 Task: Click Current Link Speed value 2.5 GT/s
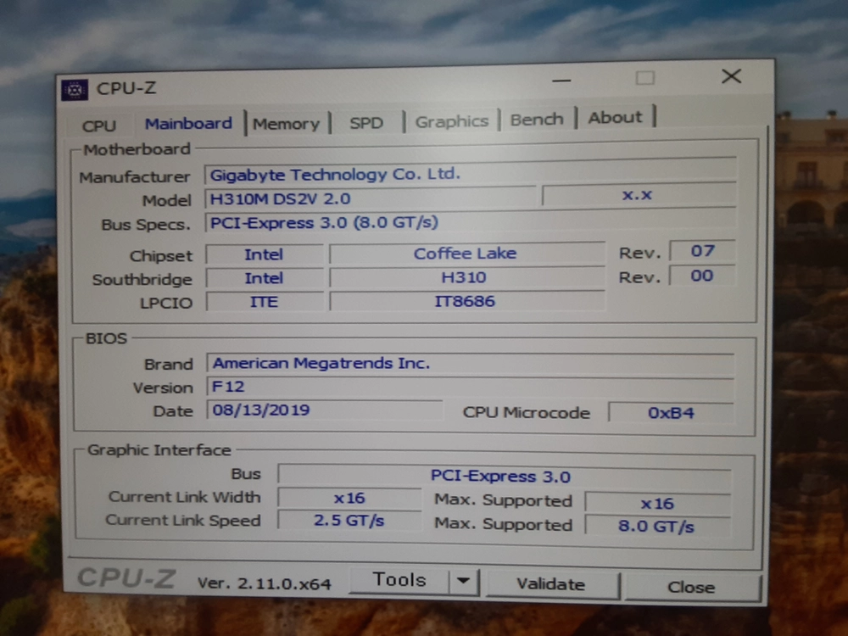pyautogui.click(x=349, y=521)
